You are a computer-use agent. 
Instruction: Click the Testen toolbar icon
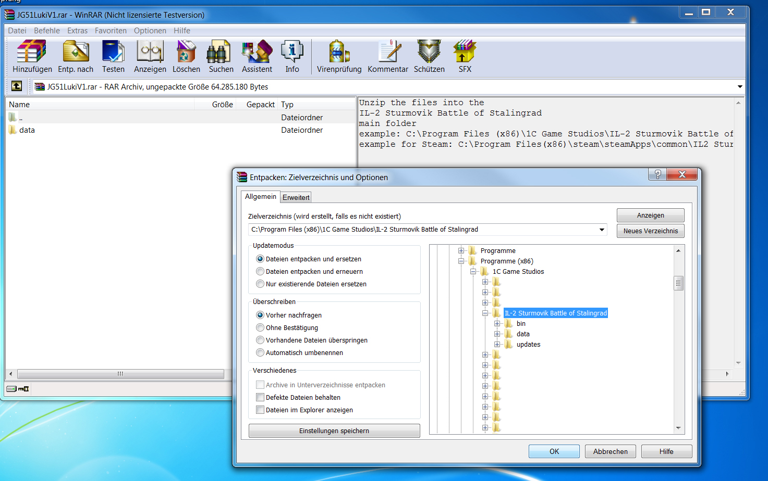coord(113,52)
